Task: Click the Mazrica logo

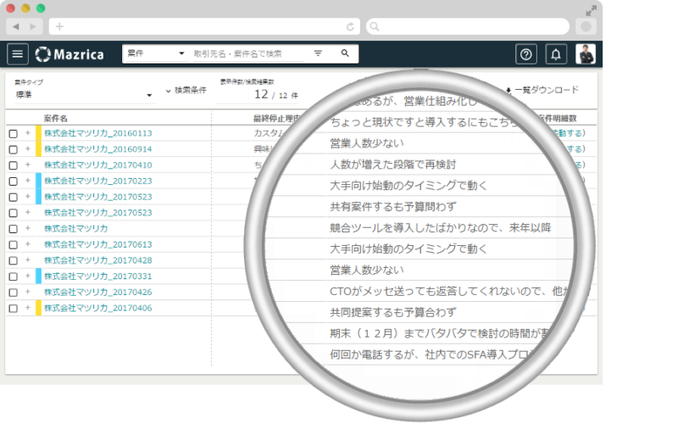Action: (69, 54)
